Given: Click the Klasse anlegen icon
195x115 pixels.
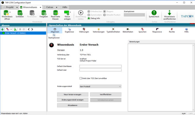Looking at the screenshot, I should point(67,13).
